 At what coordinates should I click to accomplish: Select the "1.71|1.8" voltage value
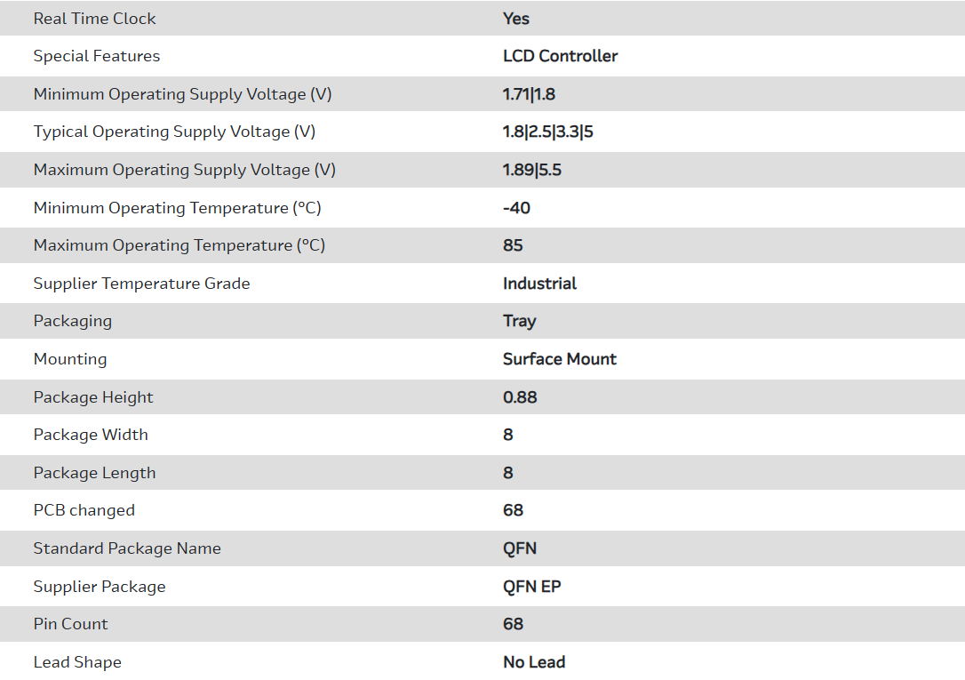click(x=529, y=94)
